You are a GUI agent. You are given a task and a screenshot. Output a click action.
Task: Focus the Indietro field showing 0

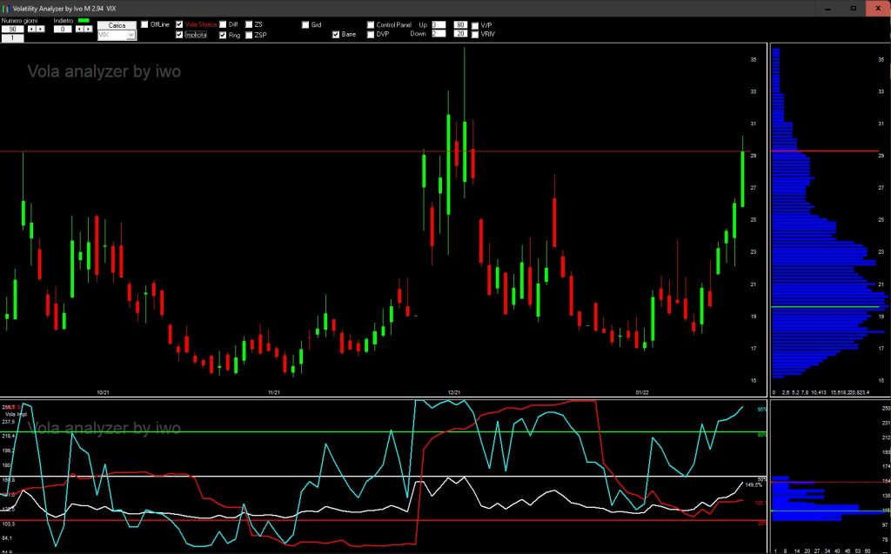(63, 29)
